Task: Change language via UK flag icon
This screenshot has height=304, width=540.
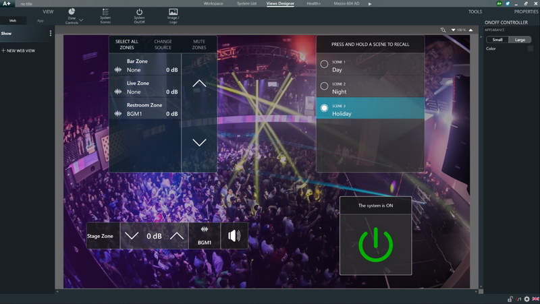Action: 535,299
